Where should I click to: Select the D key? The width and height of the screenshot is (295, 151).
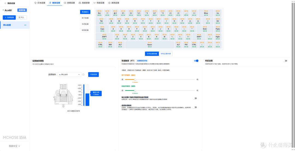click(129, 29)
